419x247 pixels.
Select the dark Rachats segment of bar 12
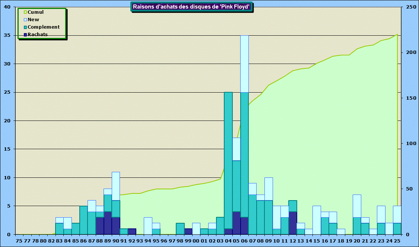(x=293, y=223)
